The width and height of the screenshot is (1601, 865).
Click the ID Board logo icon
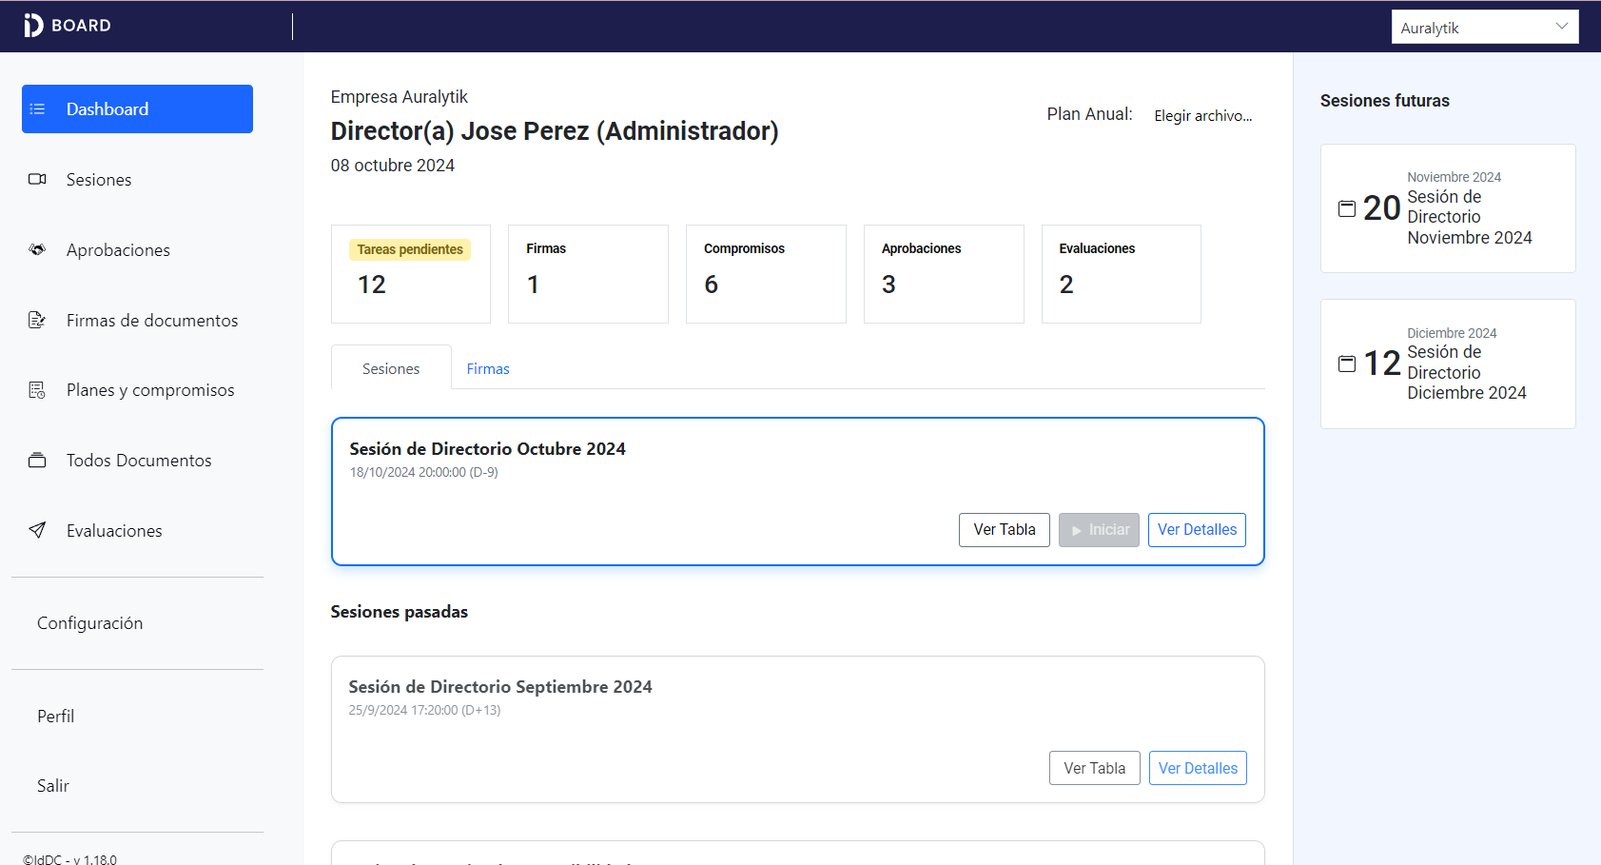click(x=33, y=26)
